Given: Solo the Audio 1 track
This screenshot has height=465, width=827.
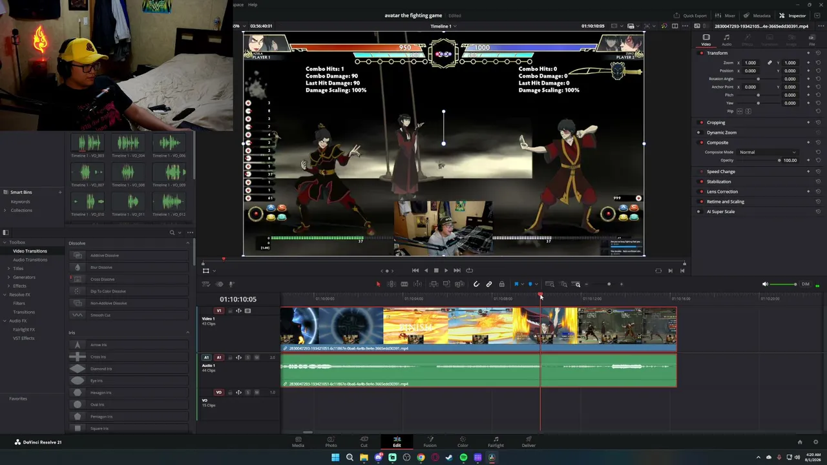Looking at the screenshot, I should click(x=247, y=358).
